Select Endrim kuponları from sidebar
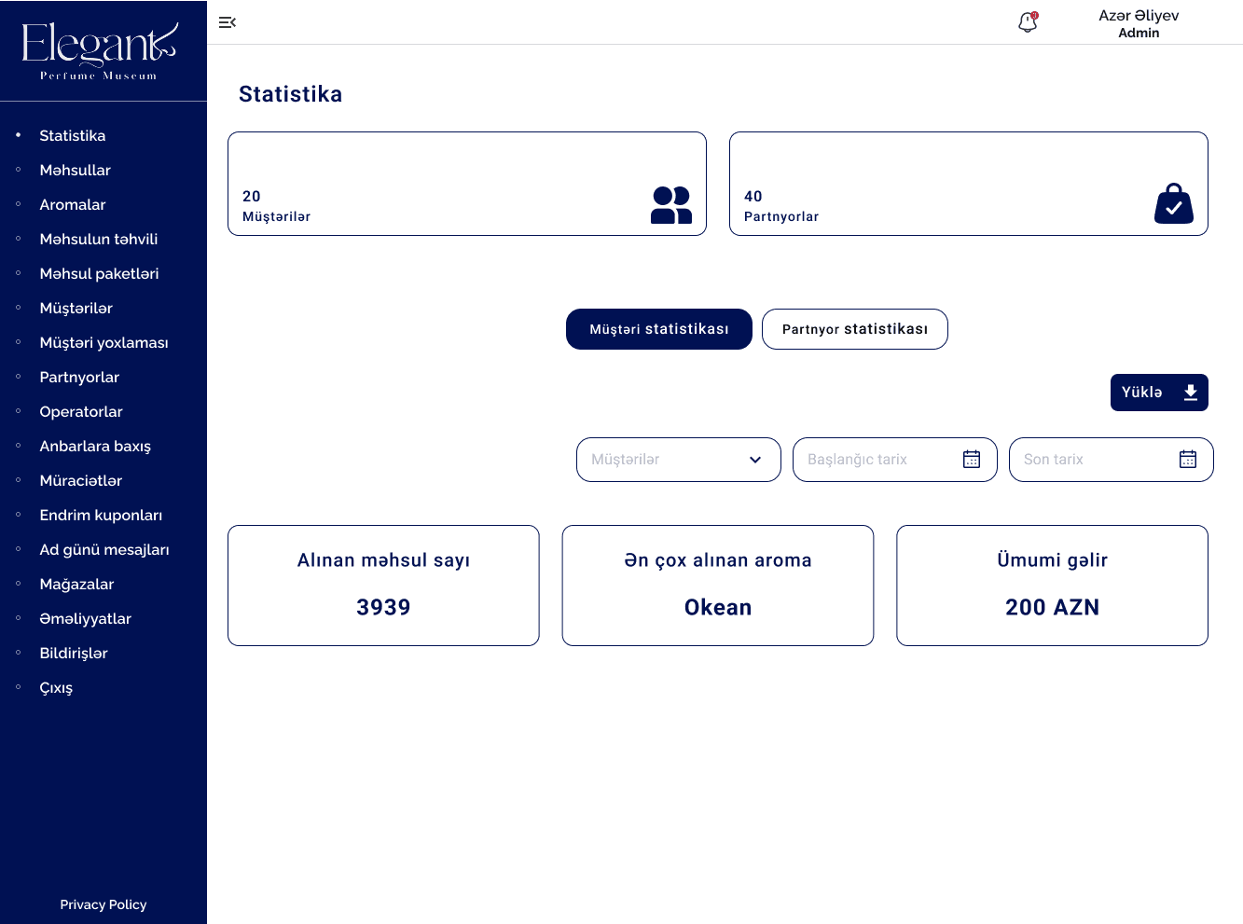The image size is (1243, 924). (101, 516)
